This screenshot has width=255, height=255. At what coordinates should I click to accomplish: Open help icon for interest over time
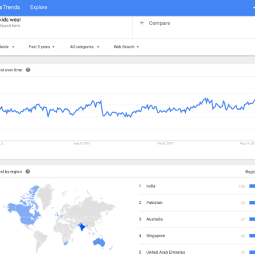[28, 70]
